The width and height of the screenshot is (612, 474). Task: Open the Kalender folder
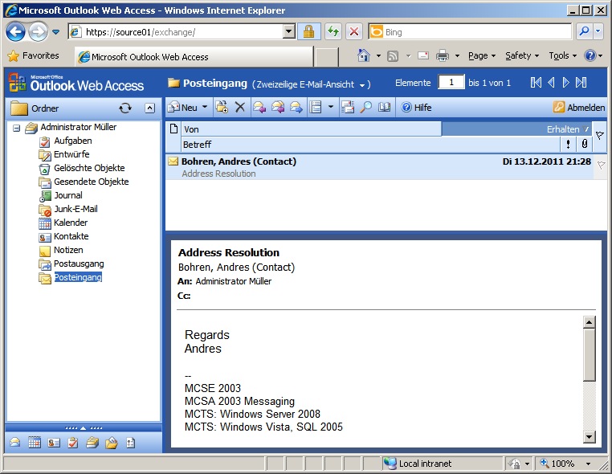coord(71,223)
